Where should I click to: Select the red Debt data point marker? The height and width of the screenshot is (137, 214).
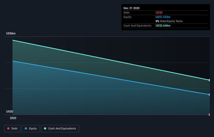pyautogui.click(x=210, y=115)
